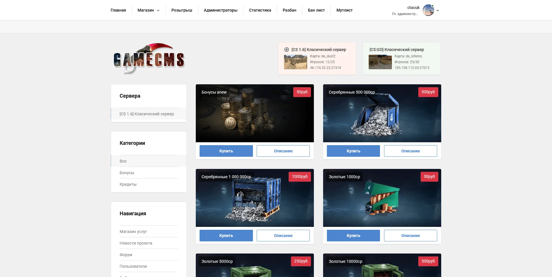Open the Бан лист page
Screen dimensions: 552x277
point(316,10)
